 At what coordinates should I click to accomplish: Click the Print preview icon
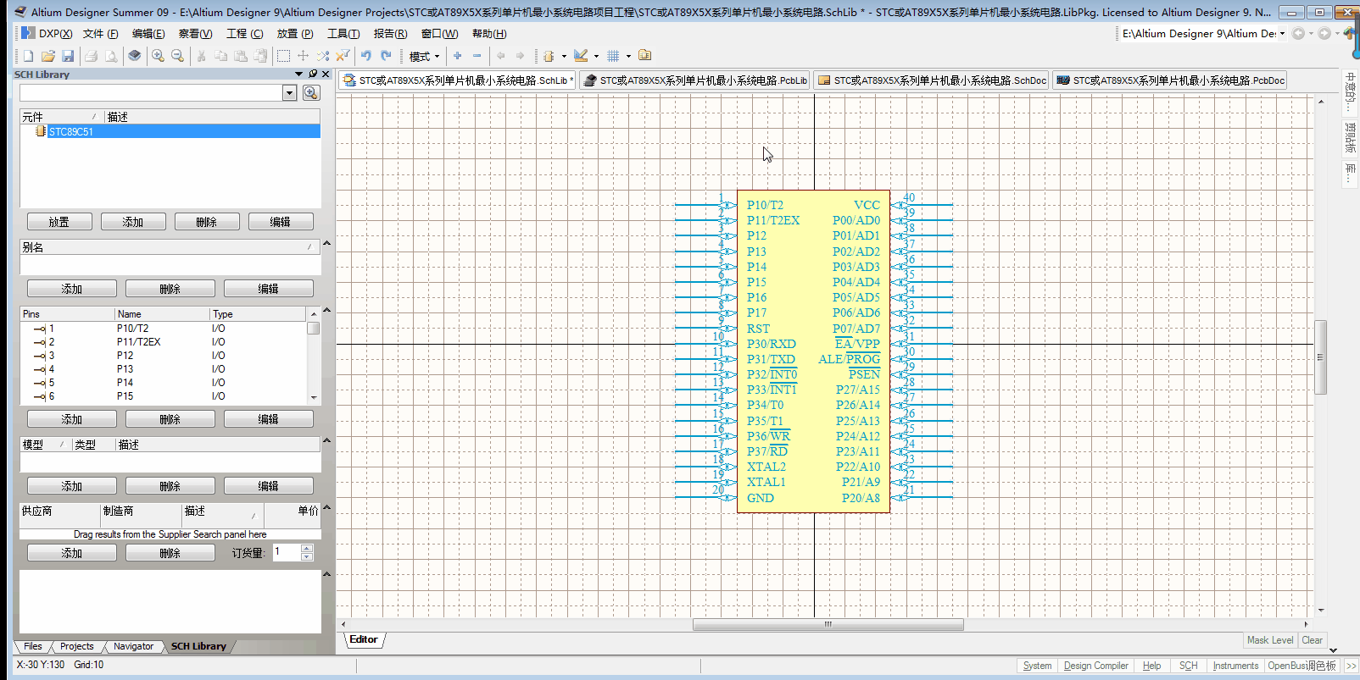pyautogui.click(x=111, y=56)
